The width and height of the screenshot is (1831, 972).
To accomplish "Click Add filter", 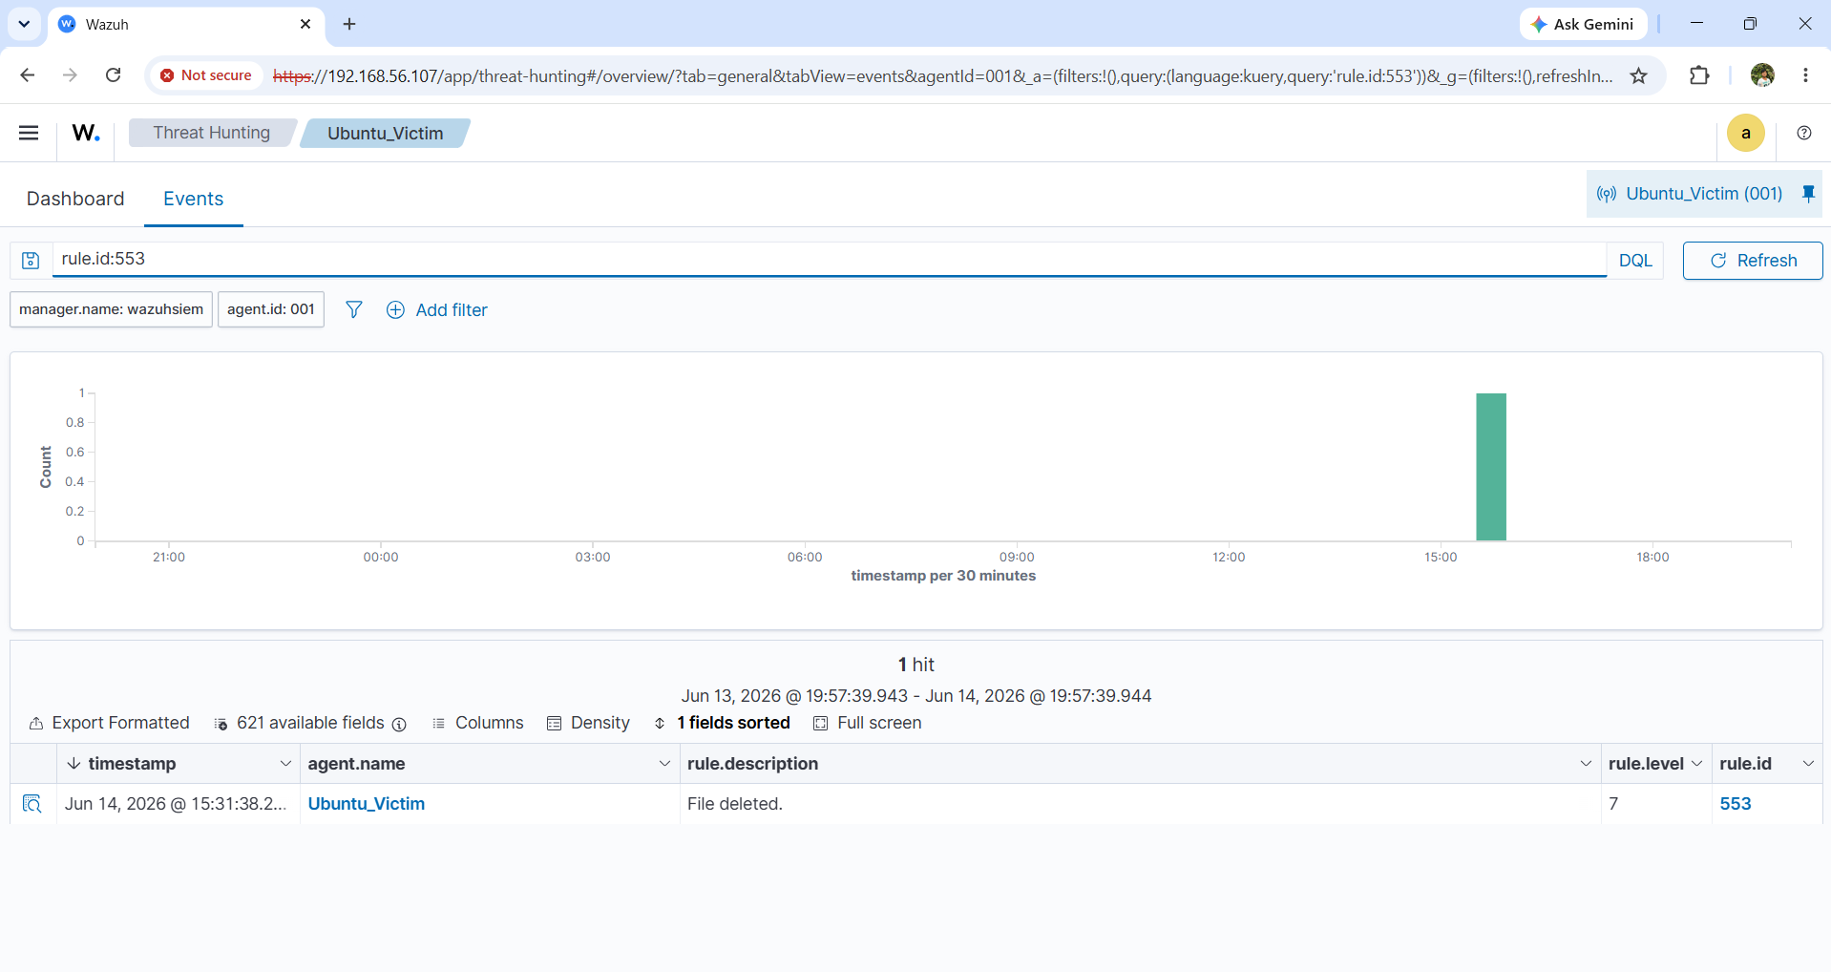I will 436,310.
